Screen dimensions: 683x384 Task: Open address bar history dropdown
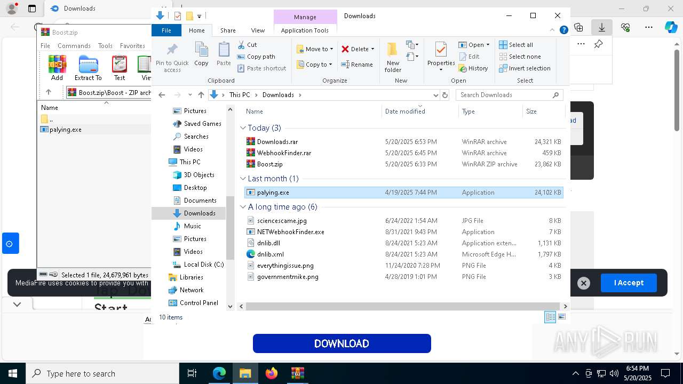tap(435, 95)
